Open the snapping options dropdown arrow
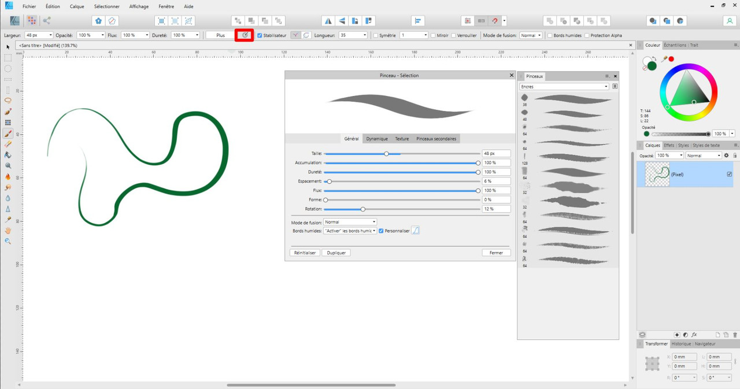Viewport: 740px width, 389px height. (x=504, y=21)
